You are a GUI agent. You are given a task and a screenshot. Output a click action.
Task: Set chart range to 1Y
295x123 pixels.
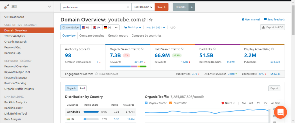click(258, 103)
